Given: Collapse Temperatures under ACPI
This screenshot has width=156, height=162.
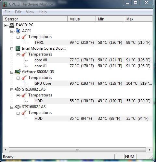Looking at the screenshot, I should [18, 37].
